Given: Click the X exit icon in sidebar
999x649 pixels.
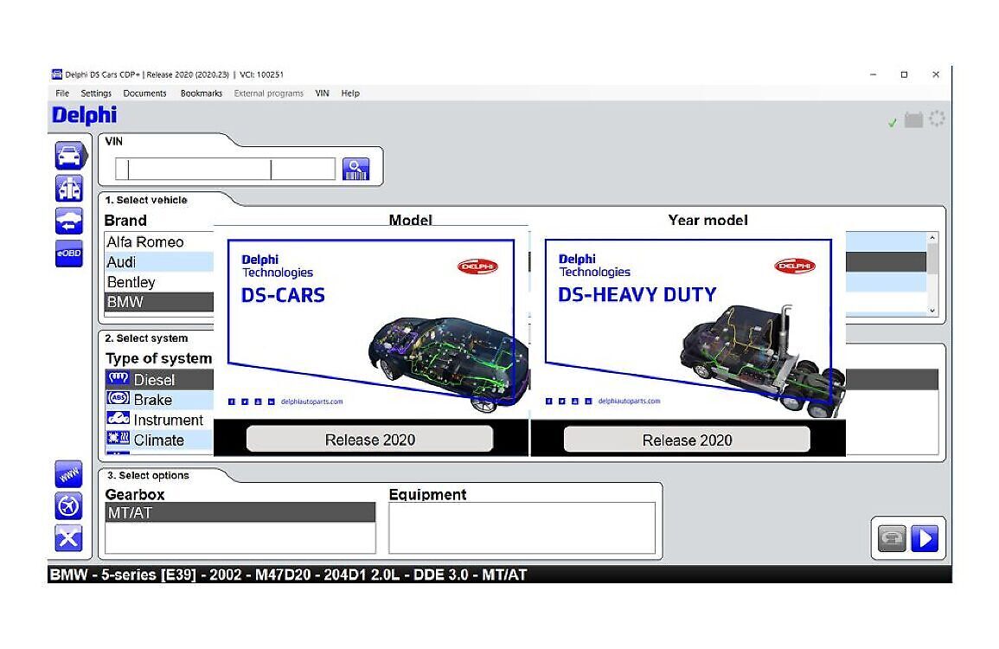Looking at the screenshot, I should pyautogui.click(x=68, y=537).
